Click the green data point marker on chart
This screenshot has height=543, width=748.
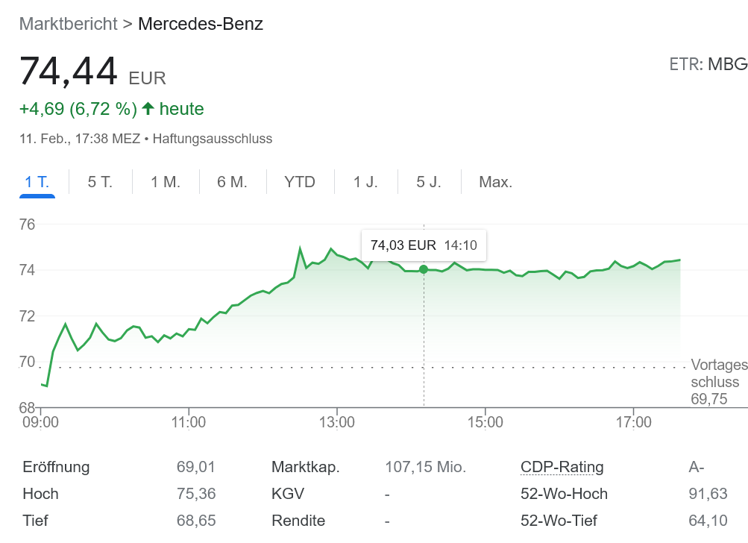coord(424,269)
